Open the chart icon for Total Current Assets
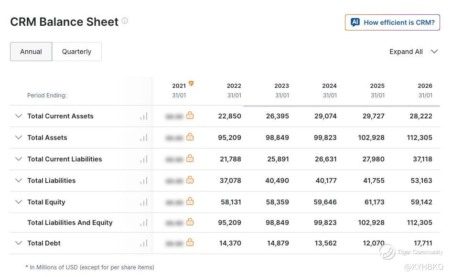452x277 pixels. [x=144, y=116]
